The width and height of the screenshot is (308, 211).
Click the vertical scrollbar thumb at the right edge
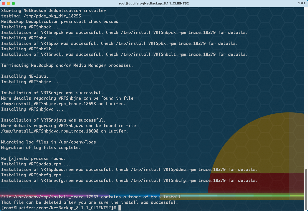[x=306, y=190]
